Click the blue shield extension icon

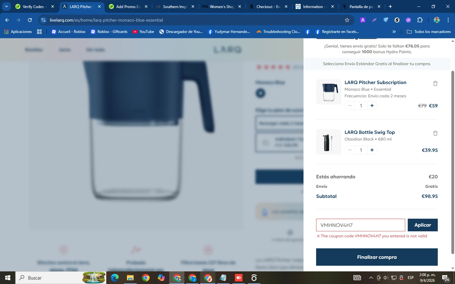click(386, 20)
